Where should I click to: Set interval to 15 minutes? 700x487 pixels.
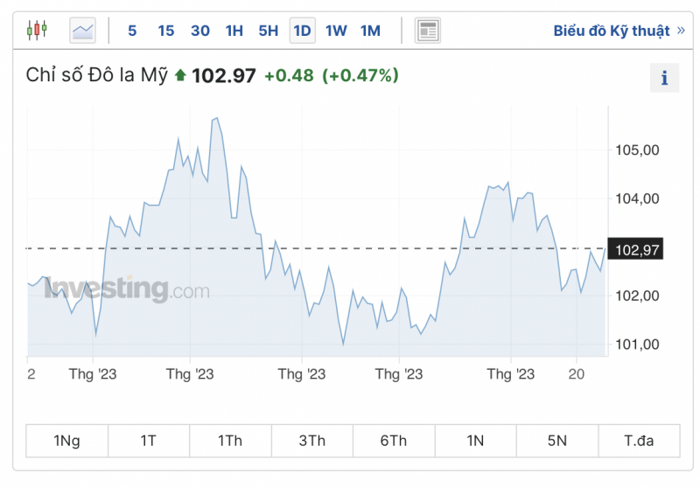click(165, 31)
